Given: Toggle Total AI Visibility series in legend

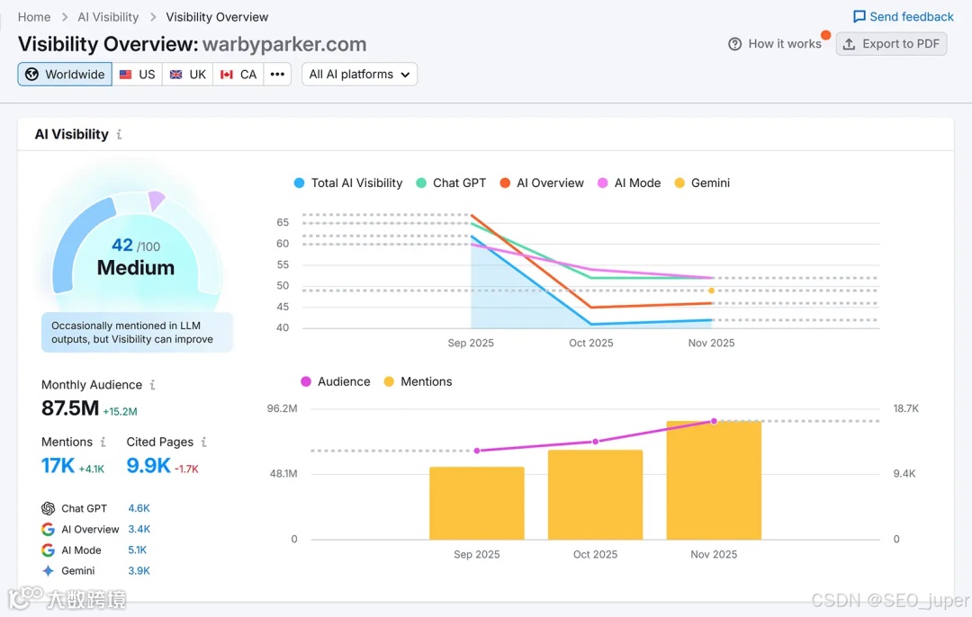Looking at the screenshot, I should coord(348,183).
